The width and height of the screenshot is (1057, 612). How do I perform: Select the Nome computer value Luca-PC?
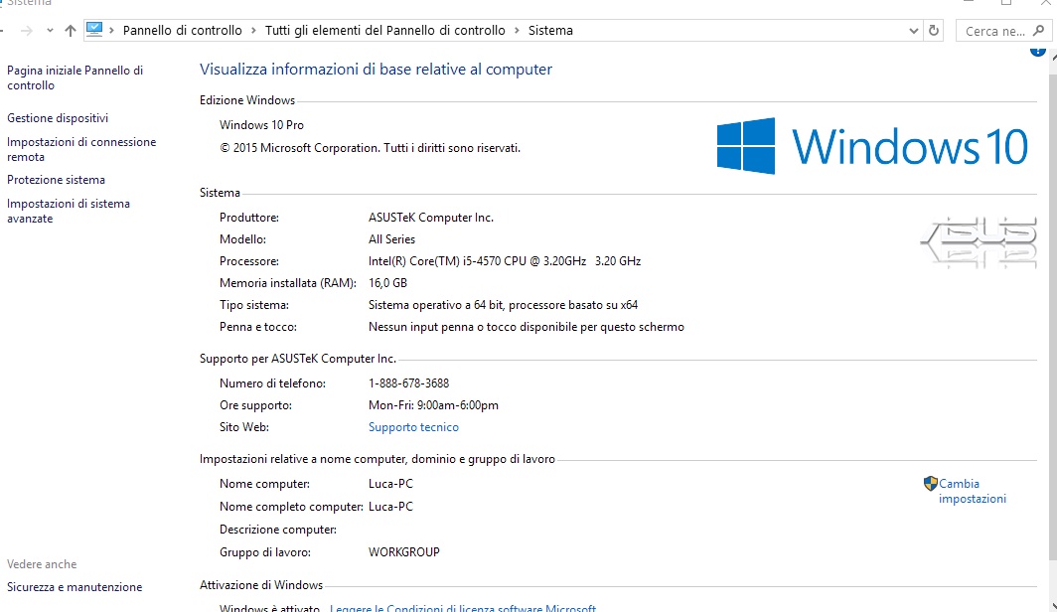[390, 484]
